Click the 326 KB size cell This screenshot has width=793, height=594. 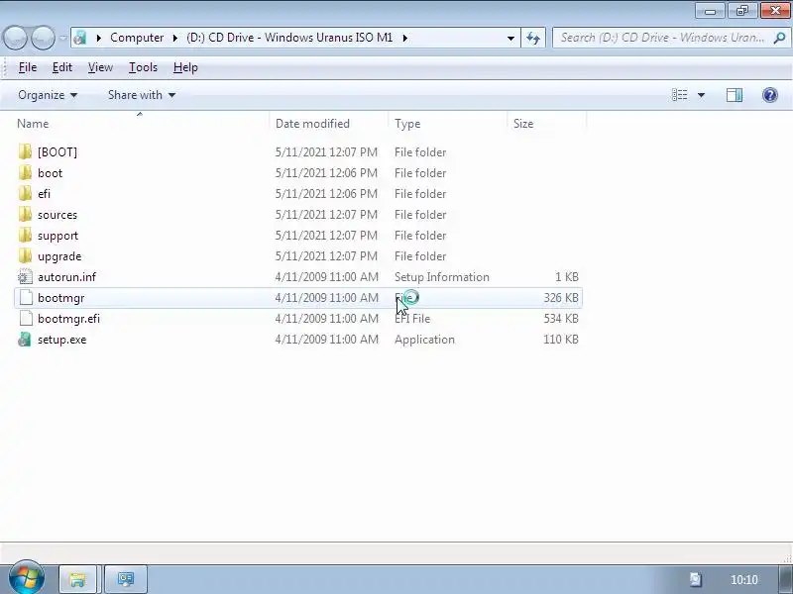pos(561,298)
